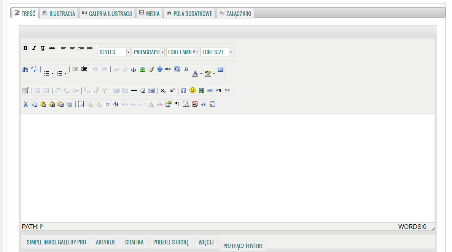
Task: Toggle underline formatting
Action: [43, 48]
